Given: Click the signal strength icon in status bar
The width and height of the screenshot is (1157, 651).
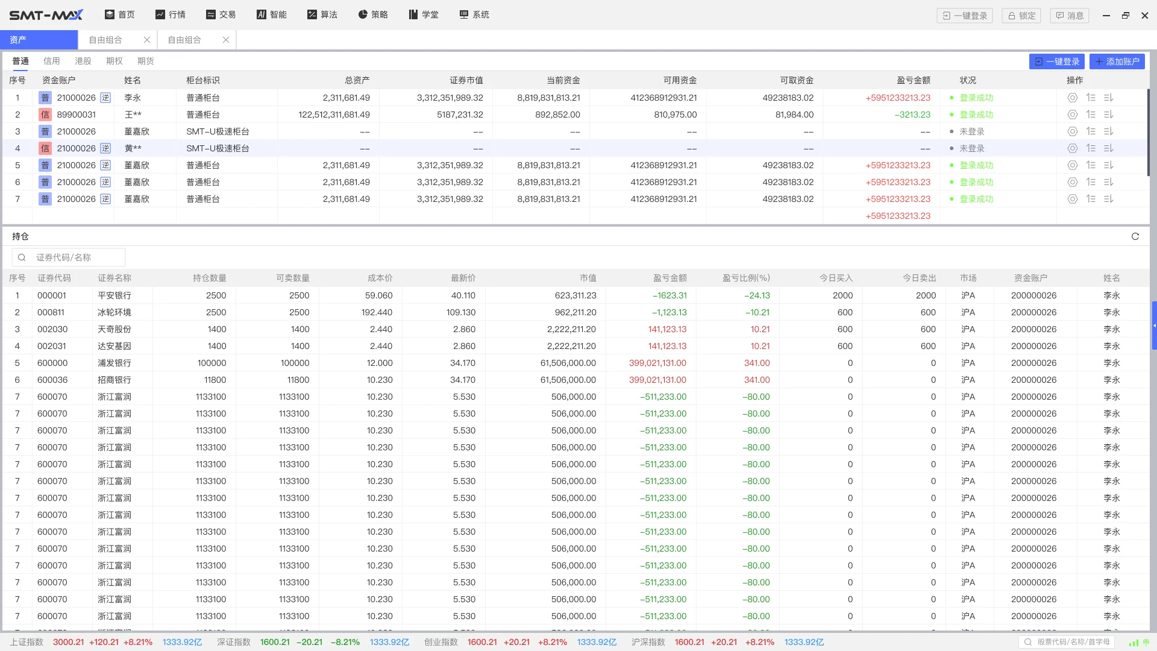Looking at the screenshot, I should point(1133,643).
